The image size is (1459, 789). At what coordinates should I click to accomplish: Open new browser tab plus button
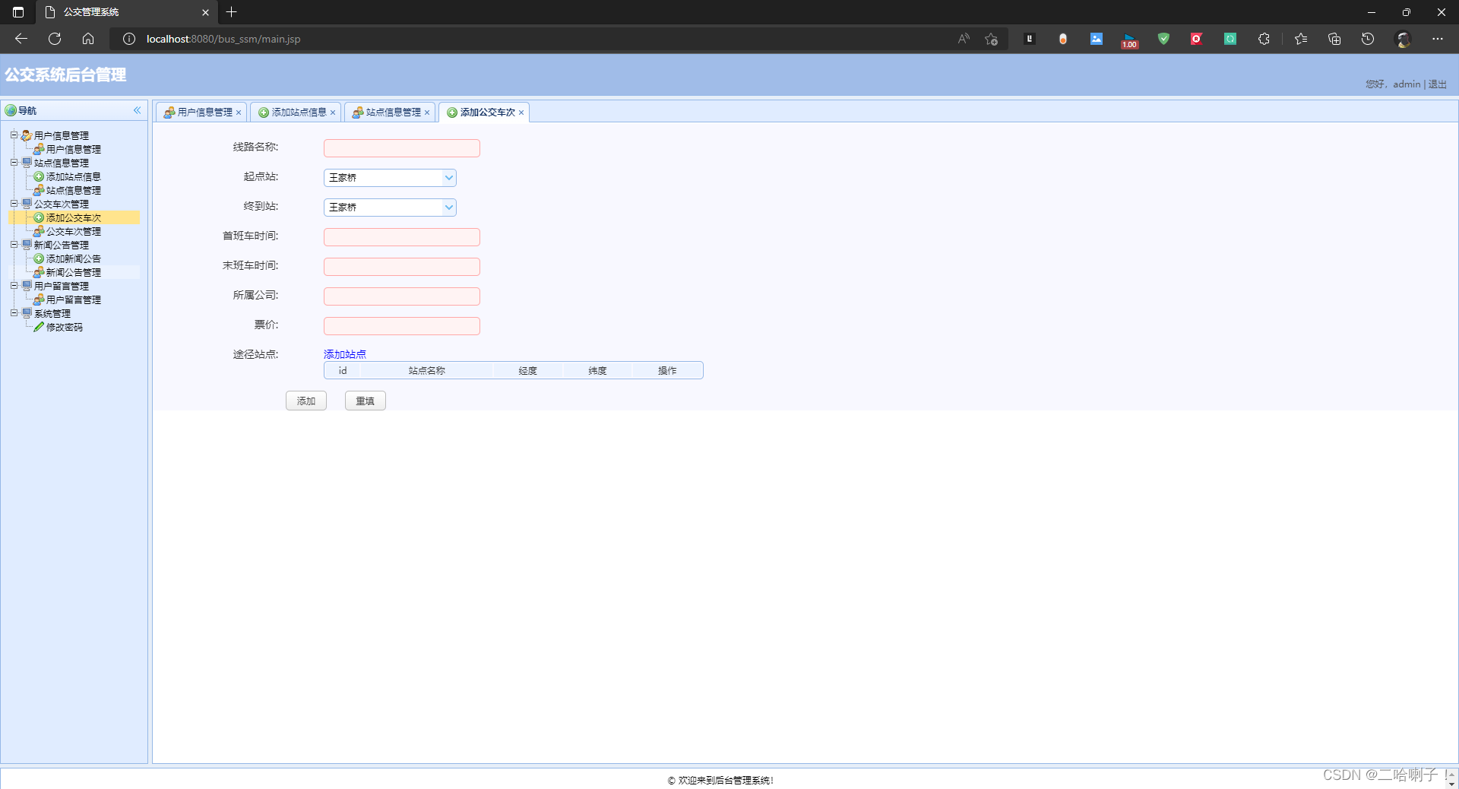[232, 12]
